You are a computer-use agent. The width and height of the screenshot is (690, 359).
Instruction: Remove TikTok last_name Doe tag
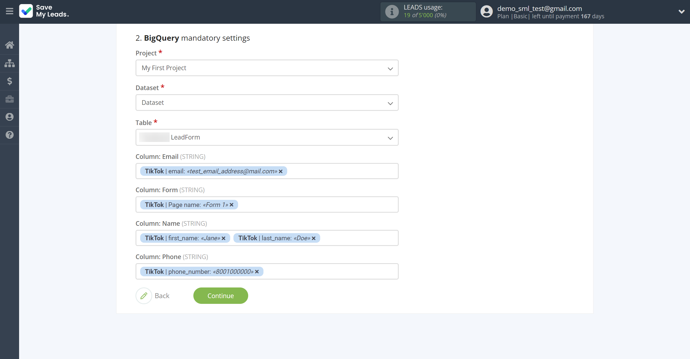[315, 238]
